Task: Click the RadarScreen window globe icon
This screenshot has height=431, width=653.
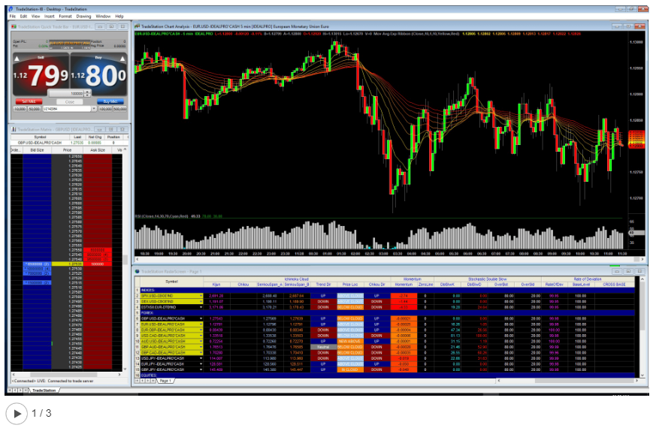Action: tap(137, 271)
